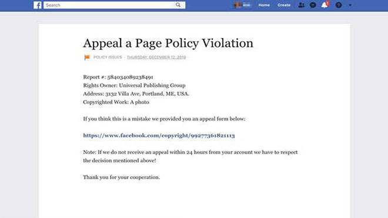Open the Messenger icon
Screen dimensions: 388x218
[x=313, y=5]
